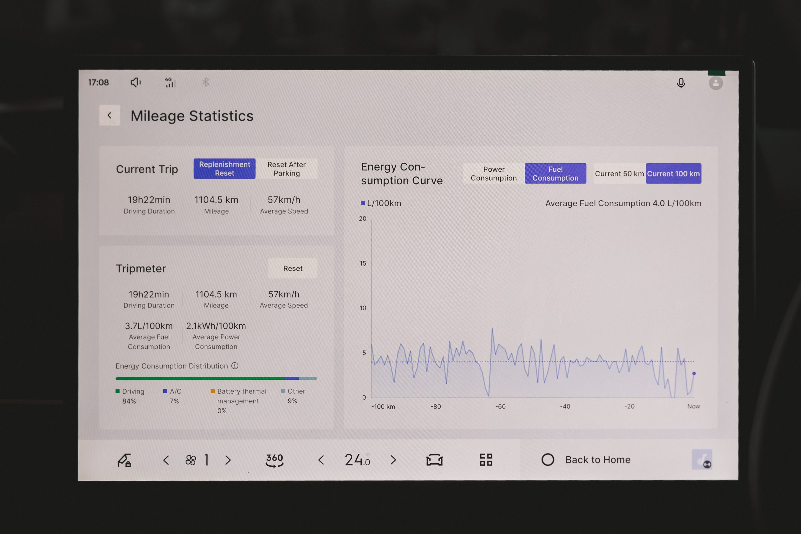Tap the microphone voice assistant icon

tap(681, 83)
